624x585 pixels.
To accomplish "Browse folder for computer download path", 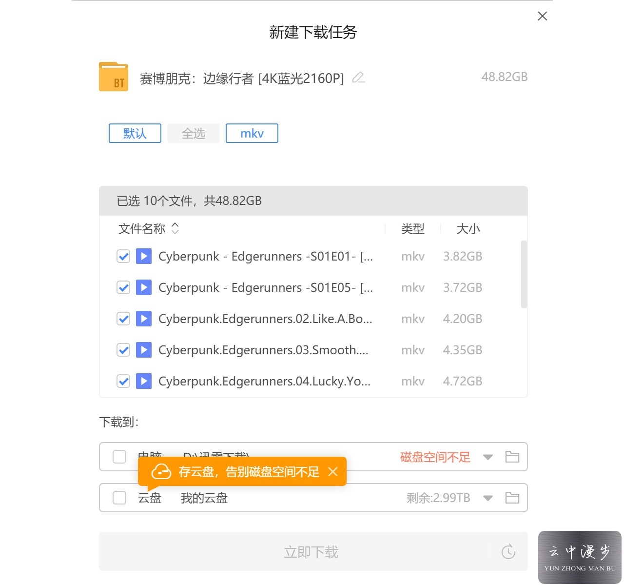I will tap(512, 457).
